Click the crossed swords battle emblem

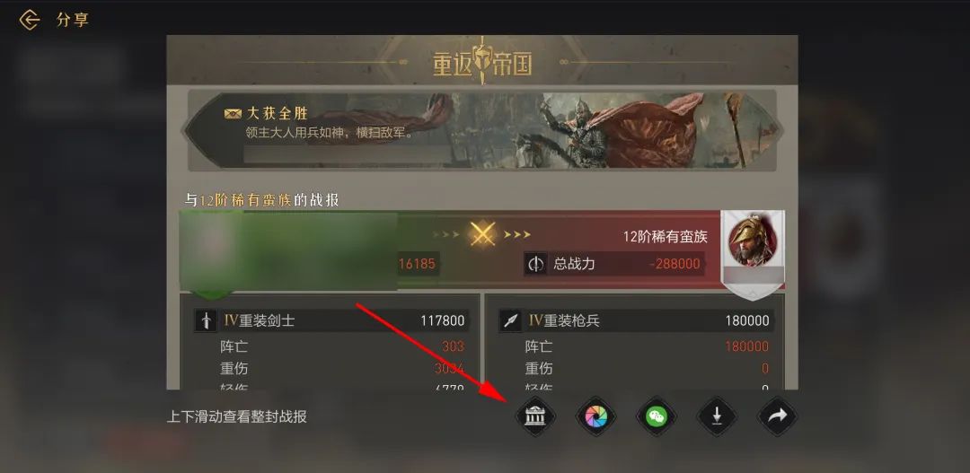coord(481,234)
